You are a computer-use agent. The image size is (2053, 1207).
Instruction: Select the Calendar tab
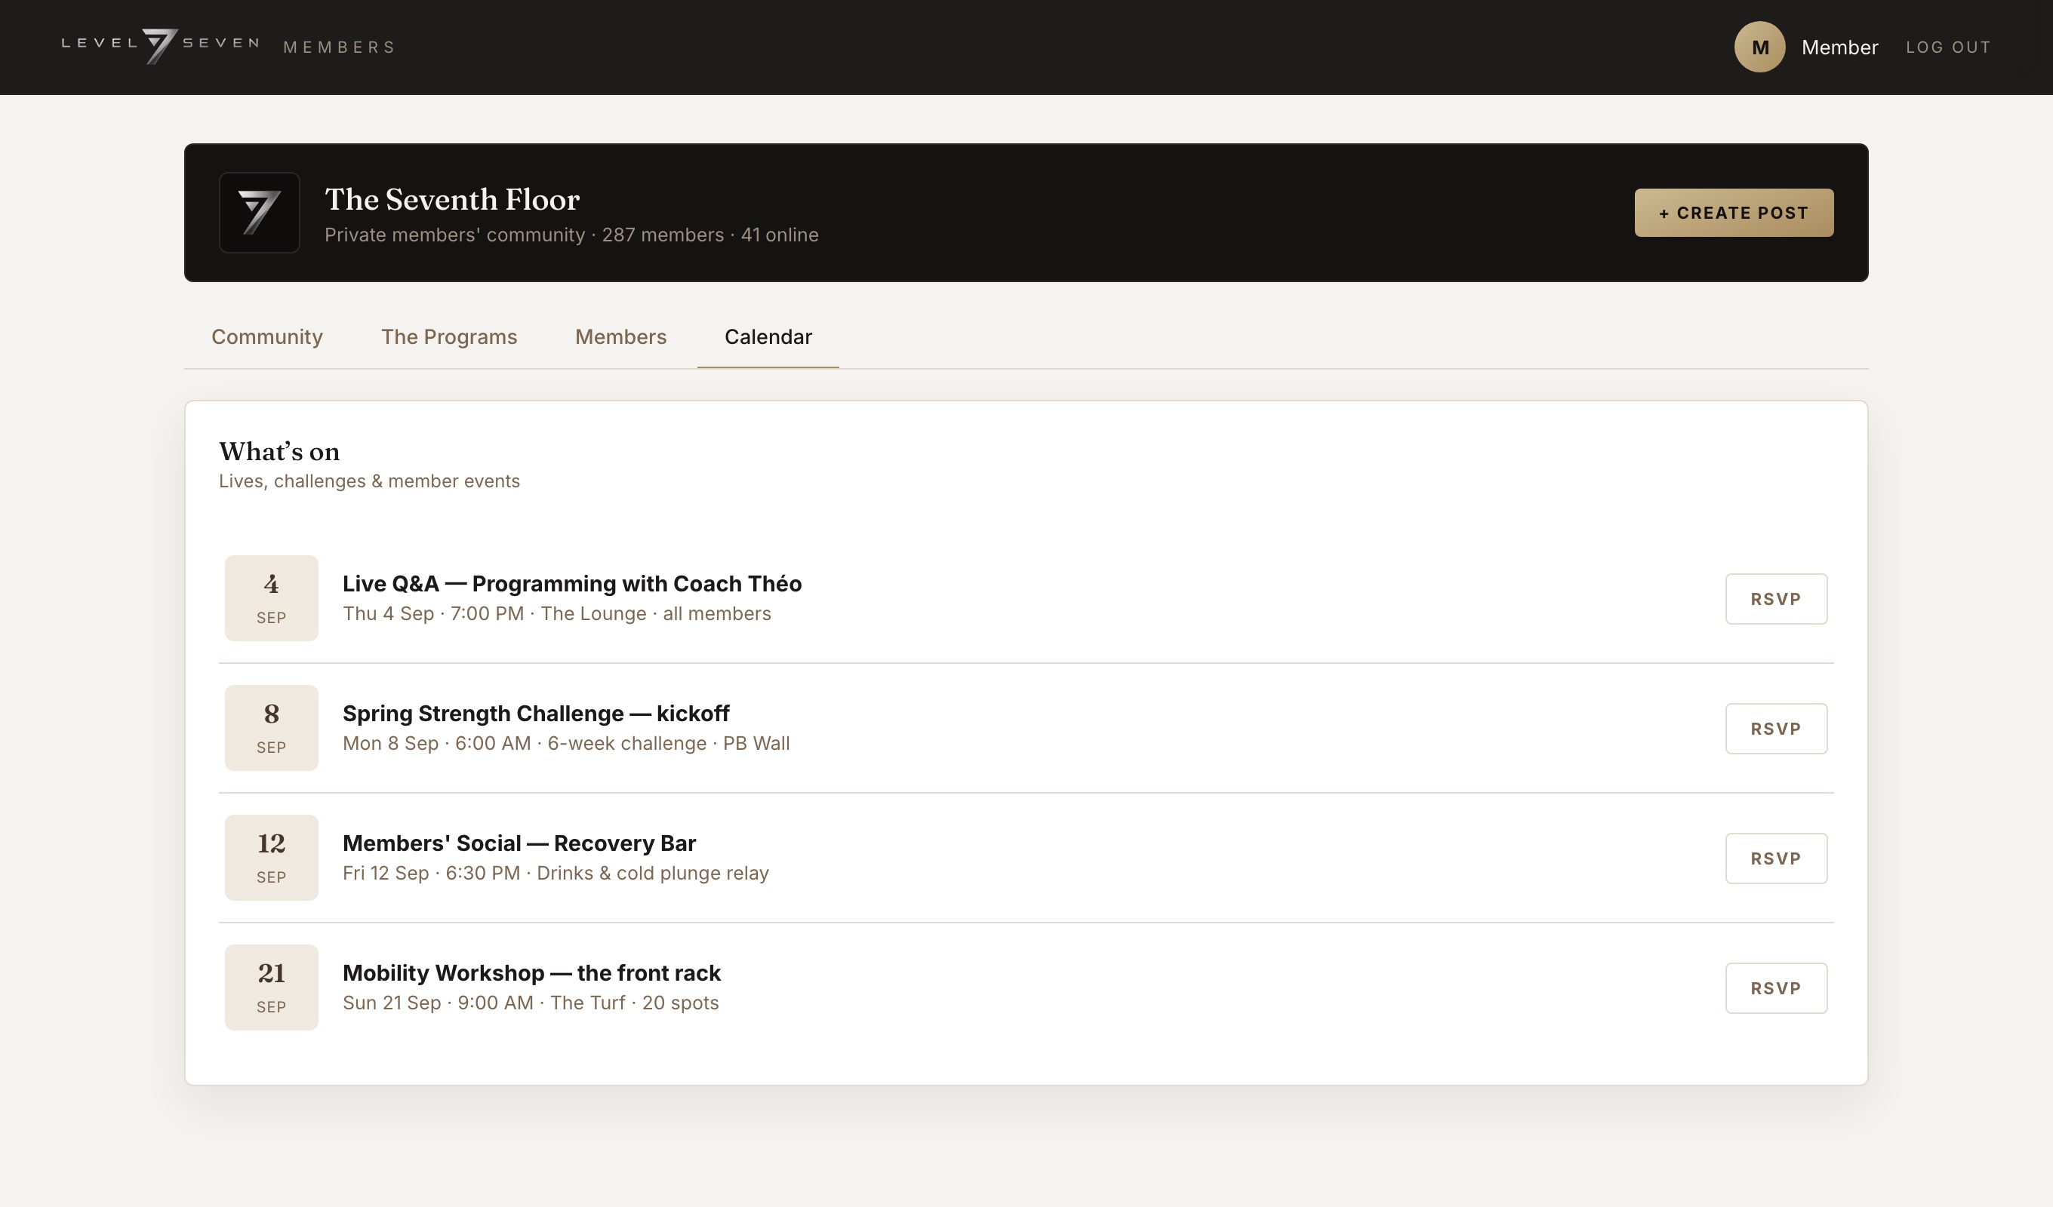coord(768,337)
